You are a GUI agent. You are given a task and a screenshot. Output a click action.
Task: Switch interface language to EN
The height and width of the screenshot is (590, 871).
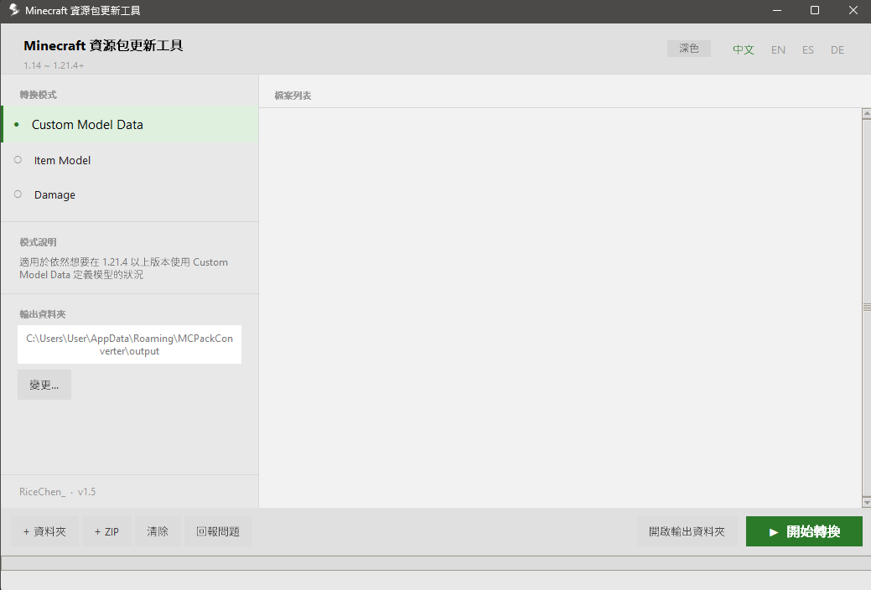tap(778, 50)
